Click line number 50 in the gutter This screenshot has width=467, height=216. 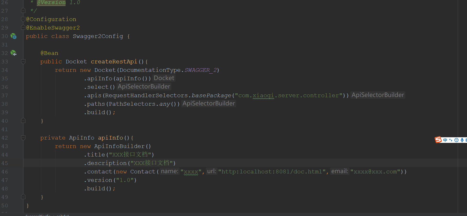(x=5, y=205)
